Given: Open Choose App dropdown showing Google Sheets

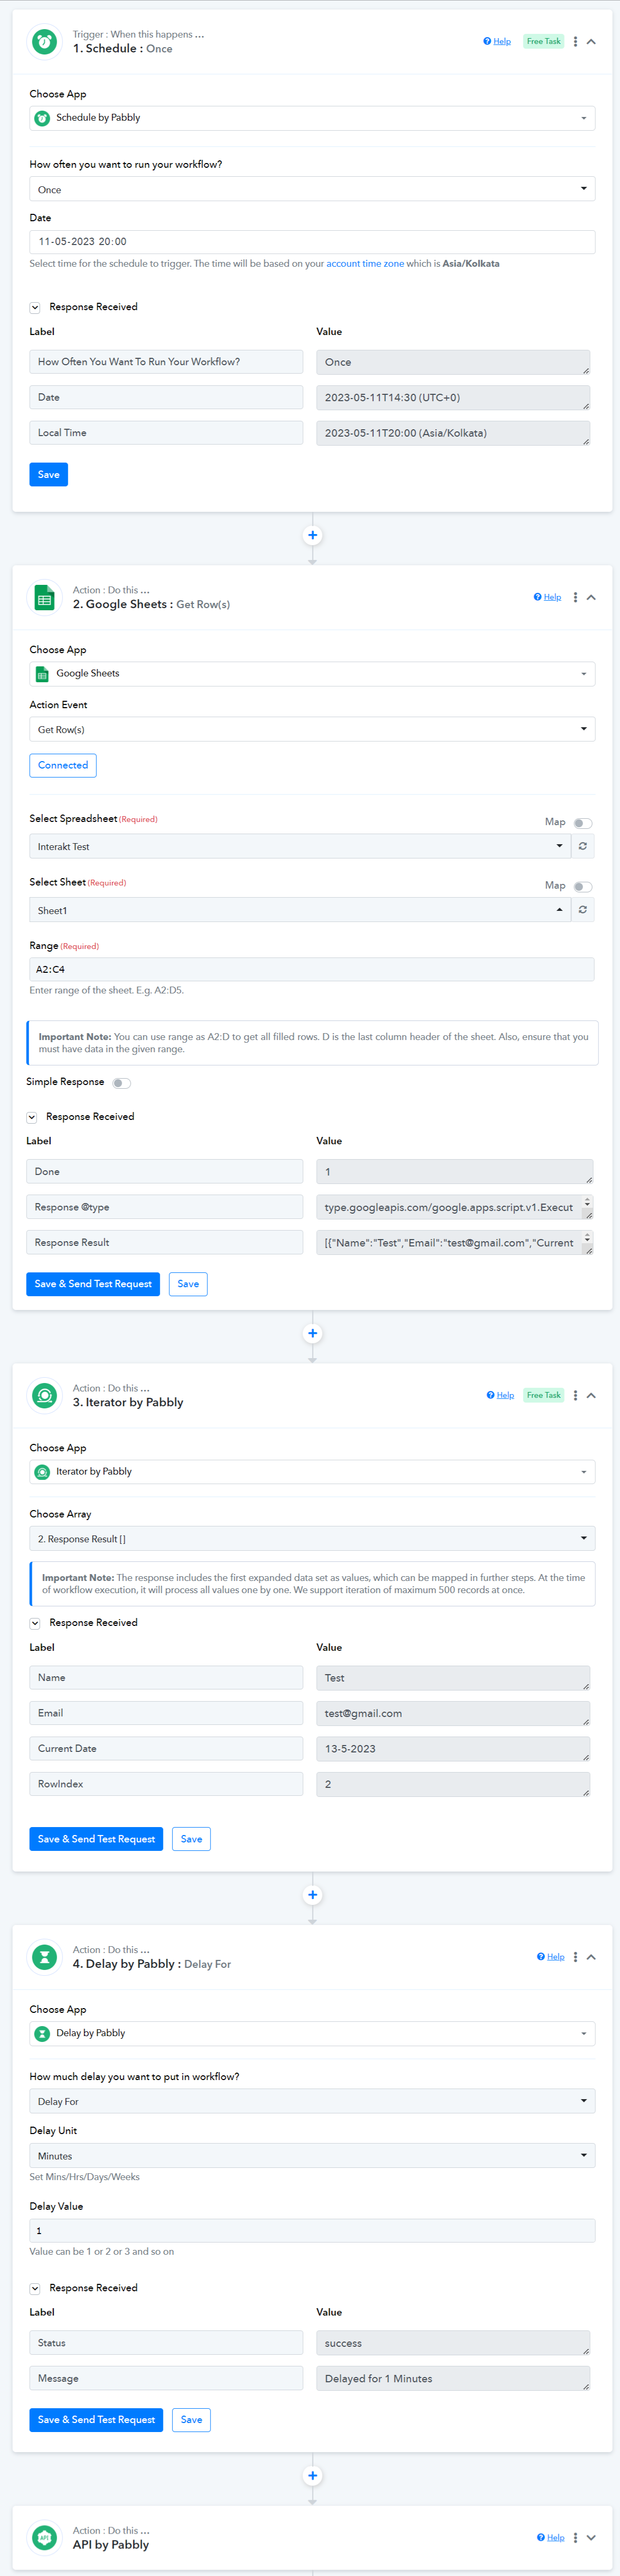Looking at the screenshot, I should 312,674.
